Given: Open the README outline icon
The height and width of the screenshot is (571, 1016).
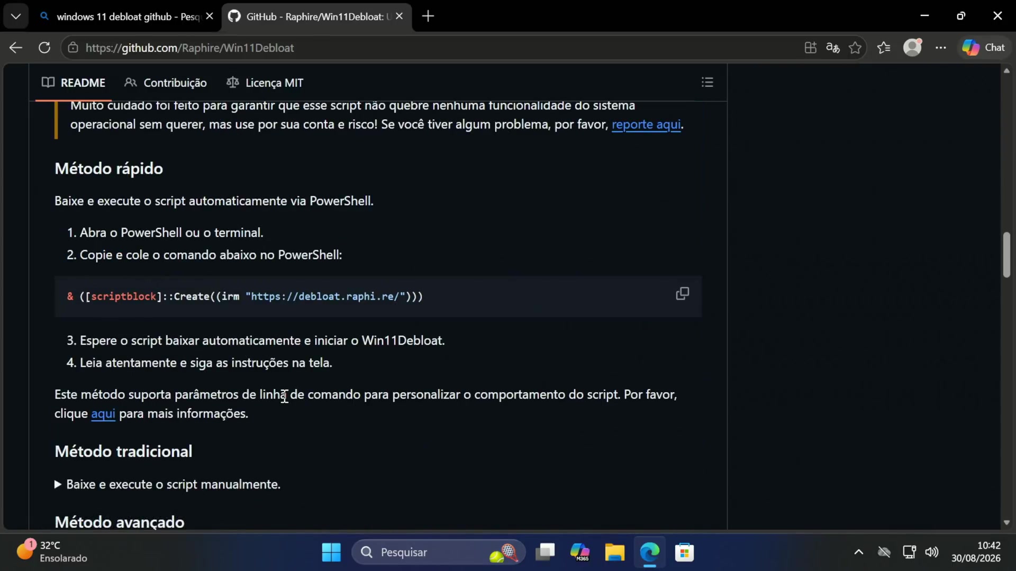Looking at the screenshot, I should click(x=707, y=82).
